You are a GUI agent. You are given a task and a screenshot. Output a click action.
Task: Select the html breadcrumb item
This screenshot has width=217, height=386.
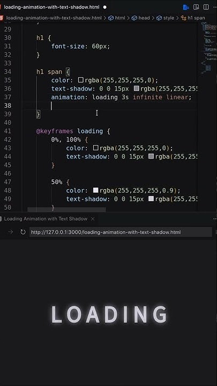pos(120,18)
